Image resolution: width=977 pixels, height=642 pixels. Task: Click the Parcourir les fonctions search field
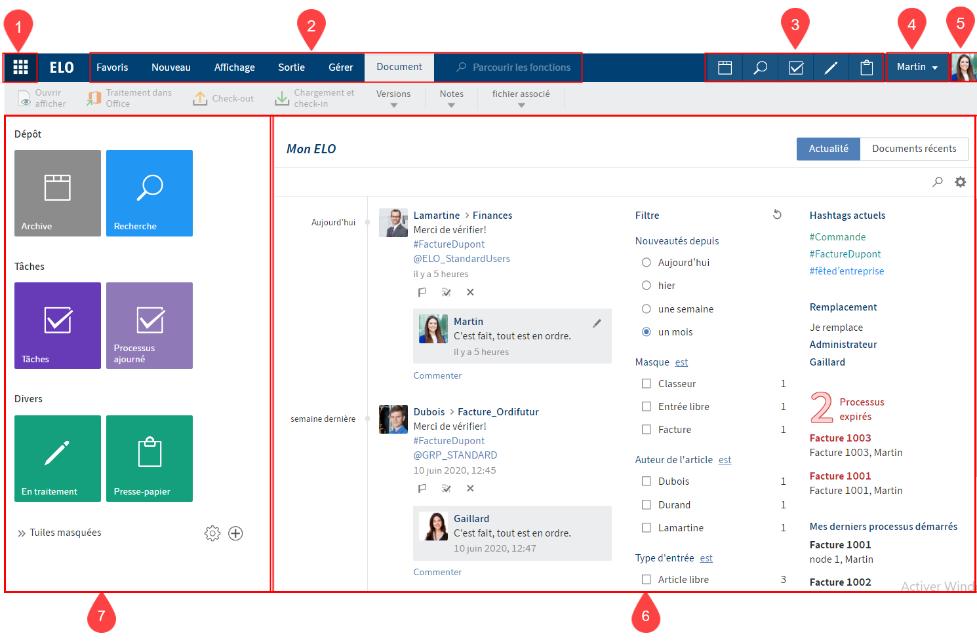pyautogui.click(x=517, y=67)
